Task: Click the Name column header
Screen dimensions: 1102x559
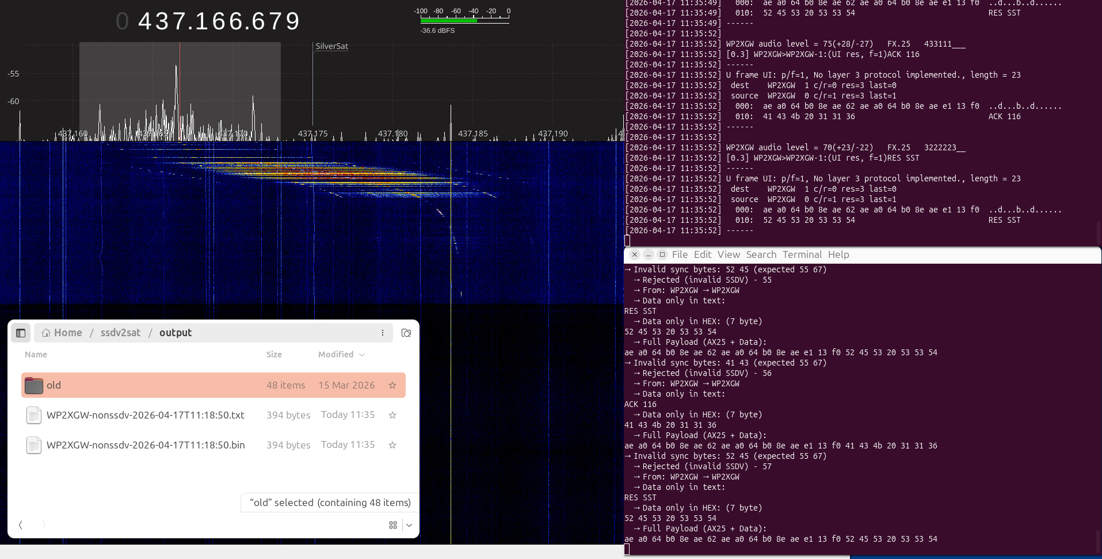Action: (36, 355)
